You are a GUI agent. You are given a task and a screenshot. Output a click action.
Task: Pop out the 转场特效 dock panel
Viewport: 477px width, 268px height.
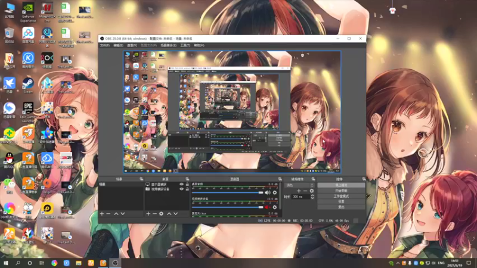pyautogui.click(x=313, y=179)
